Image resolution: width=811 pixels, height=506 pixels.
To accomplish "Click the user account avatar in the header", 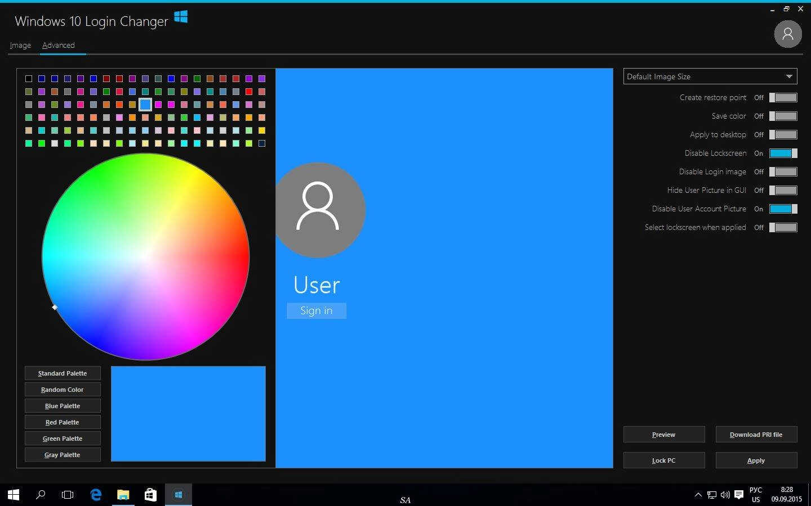I will [x=788, y=34].
